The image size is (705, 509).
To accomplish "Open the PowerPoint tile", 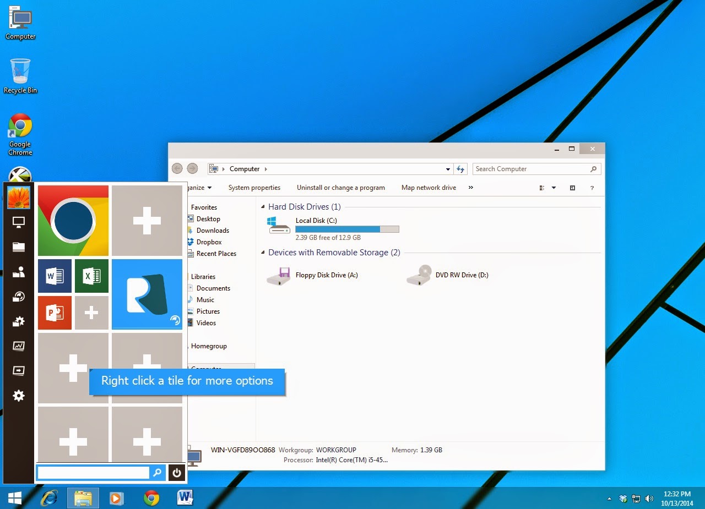I will 55,313.
